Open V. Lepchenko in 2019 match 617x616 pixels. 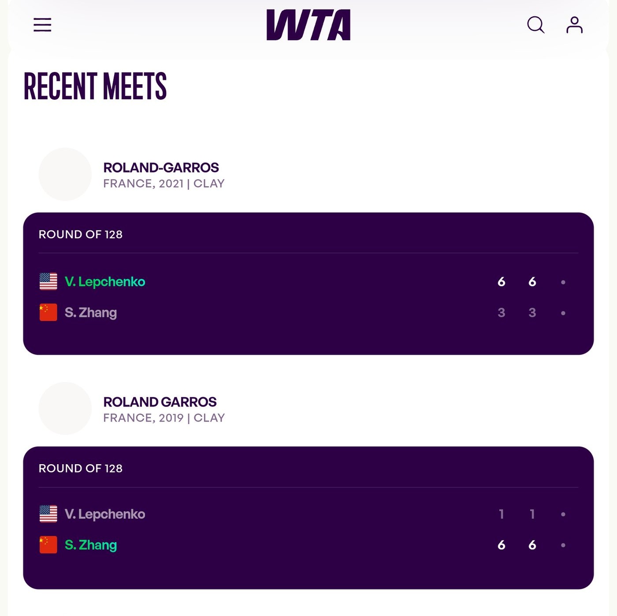pyautogui.click(x=105, y=514)
